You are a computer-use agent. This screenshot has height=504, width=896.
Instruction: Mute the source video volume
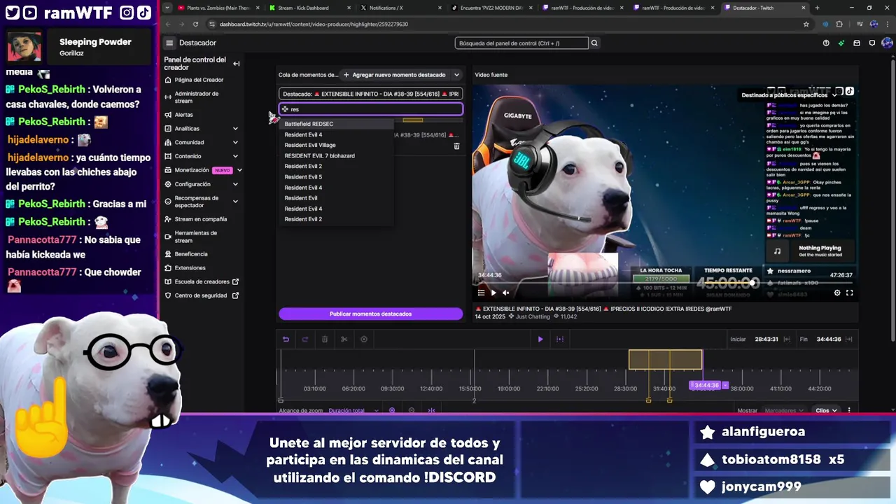pos(506,293)
